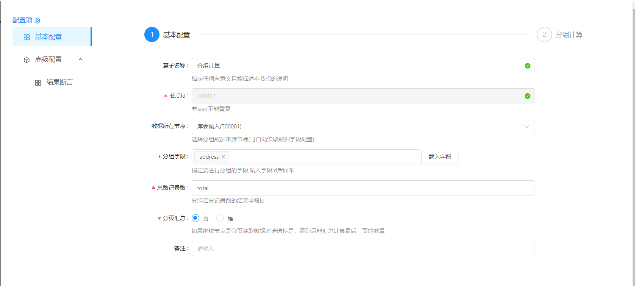635x286 pixels.
Task: Select 否 radio for 分页汇总
Action: point(196,218)
